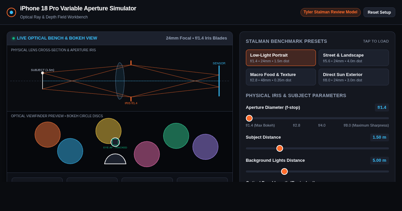The width and height of the screenshot is (402, 211).
Task: Click the Eye AF tracked focus box
Action: tap(115, 142)
